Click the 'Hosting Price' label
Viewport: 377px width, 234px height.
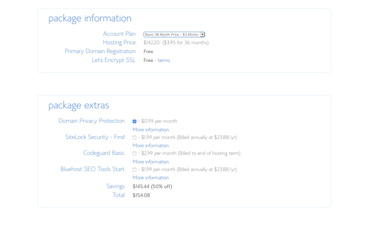pyautogui.click(x=119, y=42)
